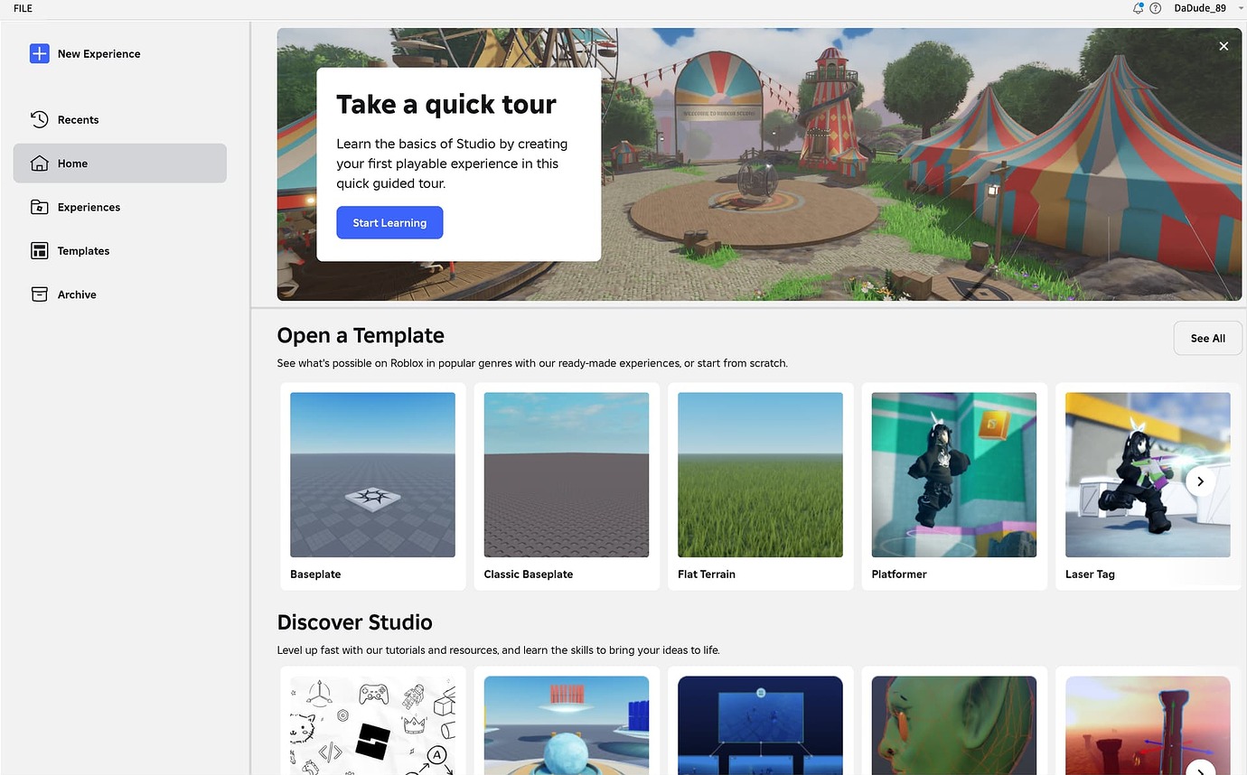Click See All templates
1247x775 pixels.
point(1207,338)
